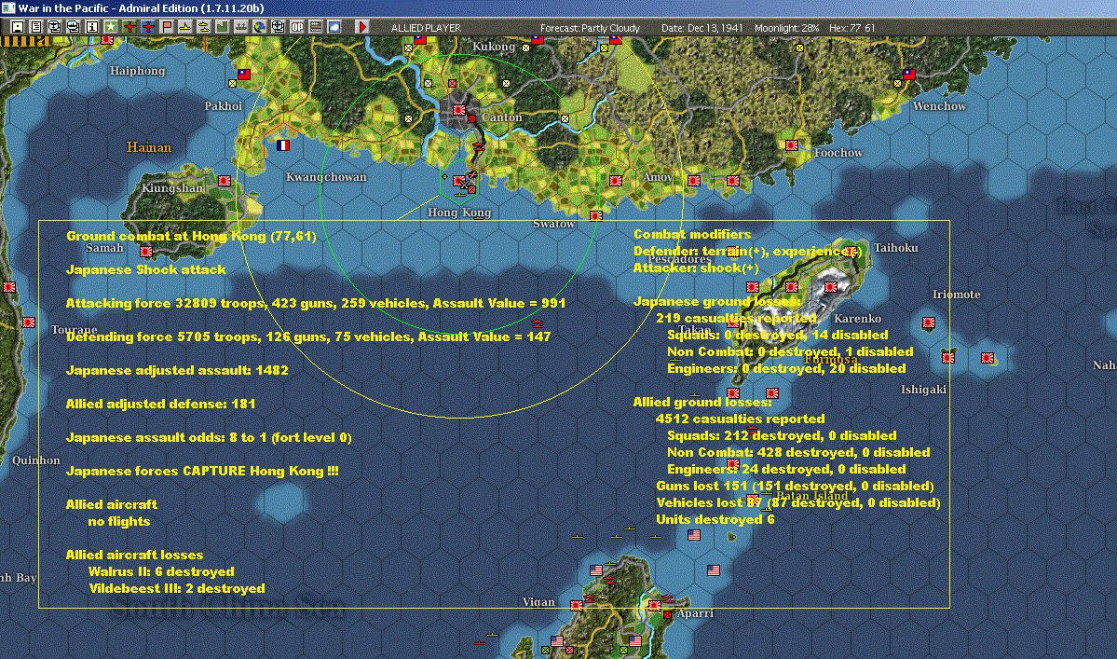
Task: Click the 'Forecast: Partly Cloudy' text
Action: point(590,28)
